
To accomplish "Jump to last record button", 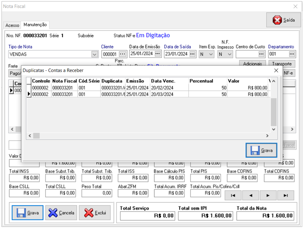I will tap(285, 195).
